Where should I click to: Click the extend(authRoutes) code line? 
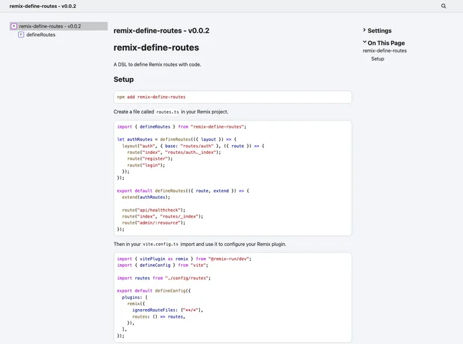click(146, 198)
